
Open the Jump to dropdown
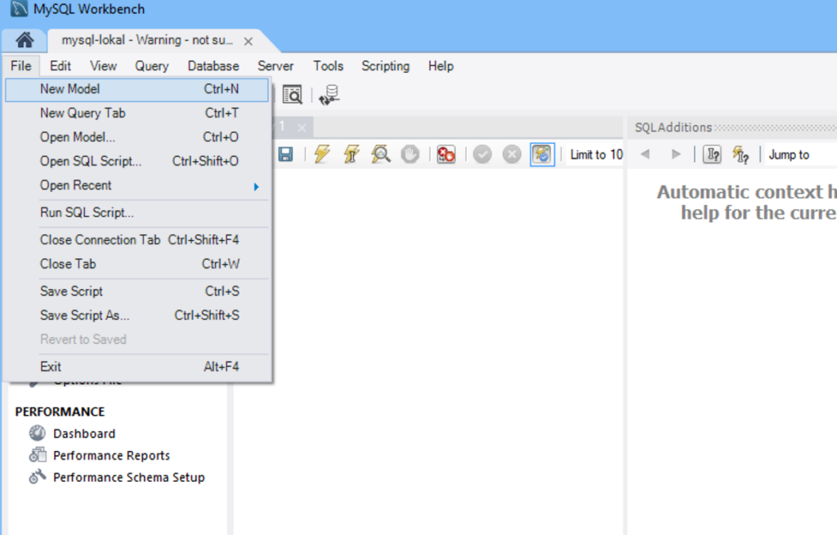click(x=801, y=154)
